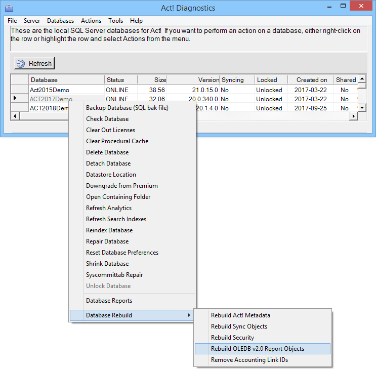Select Open Containing Folder
Screen dimensions: 376x369
click(132, 197)
